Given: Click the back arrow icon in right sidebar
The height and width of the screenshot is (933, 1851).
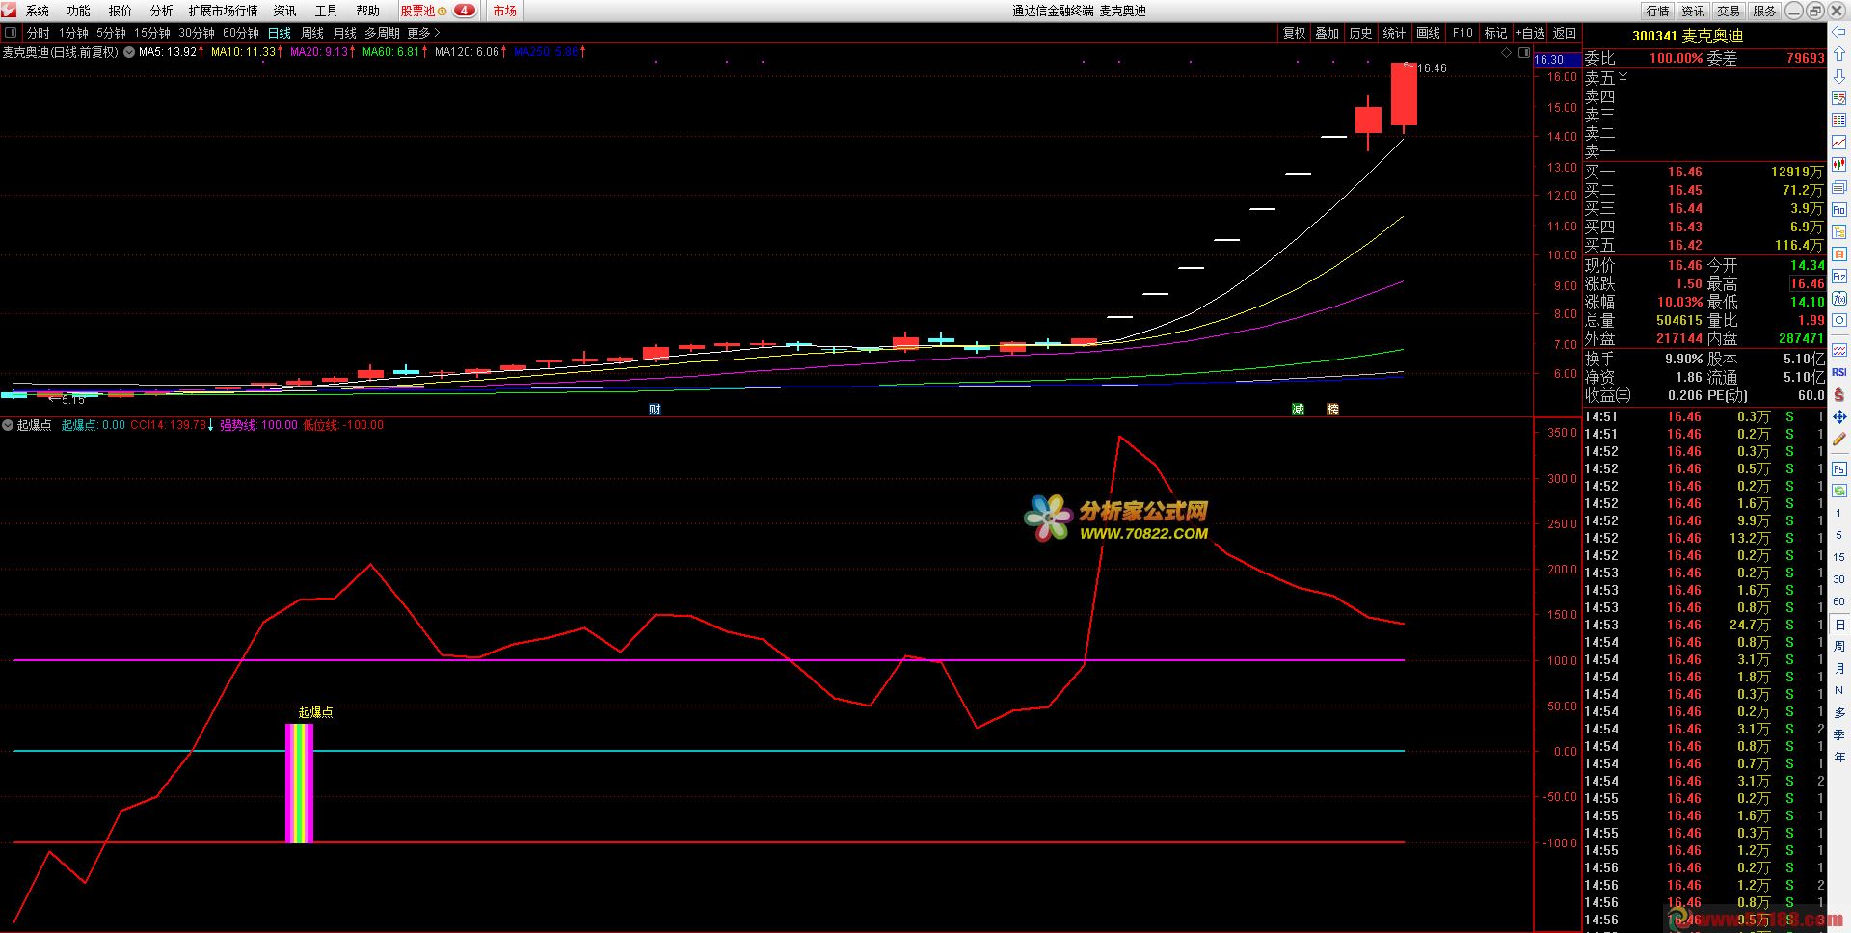Looking at the screenshot, I should coord(1838,32).
